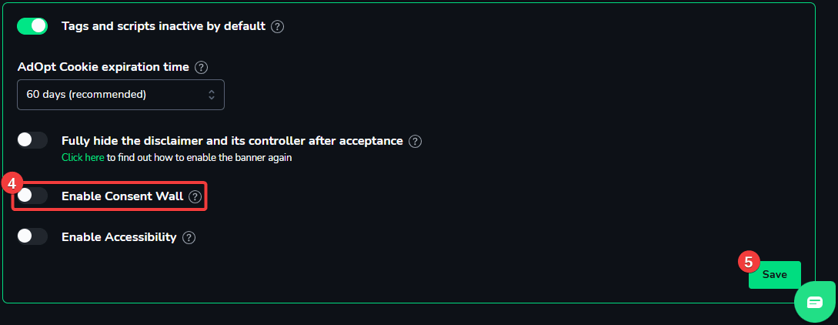The image size is (838, 325).
Task: Click the Enable Accessibility label text
Action: [x=119, y=236]
